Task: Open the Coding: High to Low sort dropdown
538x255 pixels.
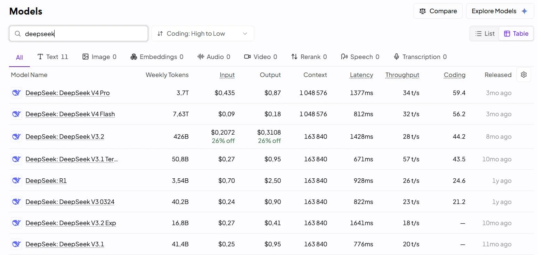Action: click(x=203, y=34)
